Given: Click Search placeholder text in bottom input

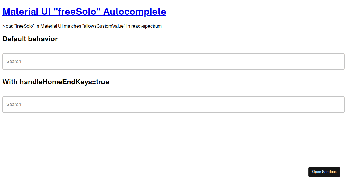Looking at the screenshot, I should pos(14,104).
